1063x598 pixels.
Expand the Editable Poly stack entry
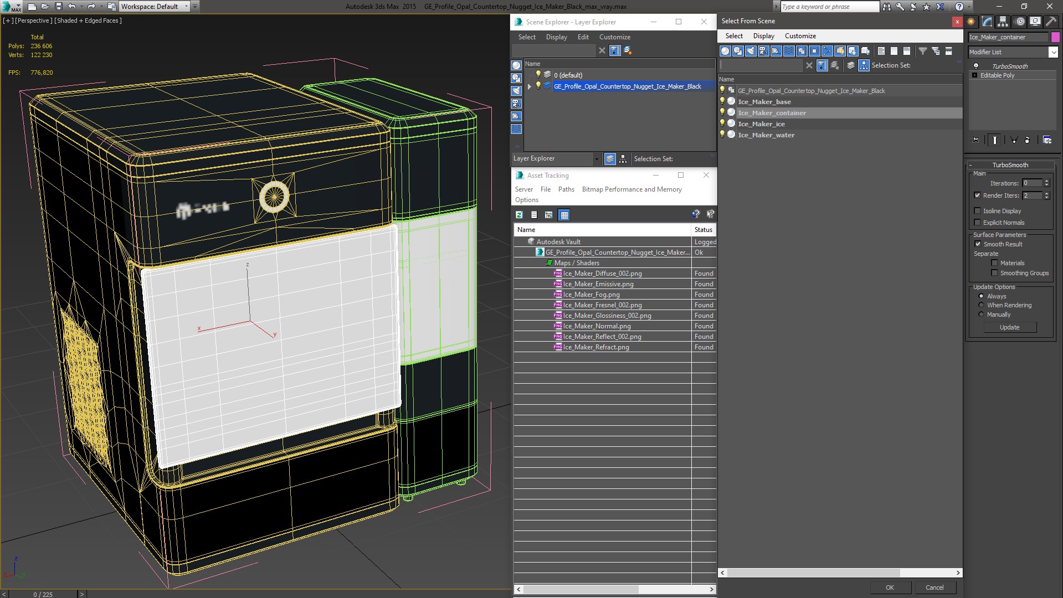point(974,75)
